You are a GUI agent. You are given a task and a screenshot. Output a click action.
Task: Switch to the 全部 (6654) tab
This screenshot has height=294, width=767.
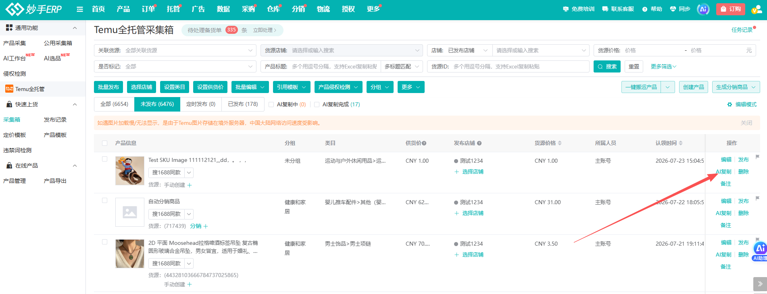[114, 104]
